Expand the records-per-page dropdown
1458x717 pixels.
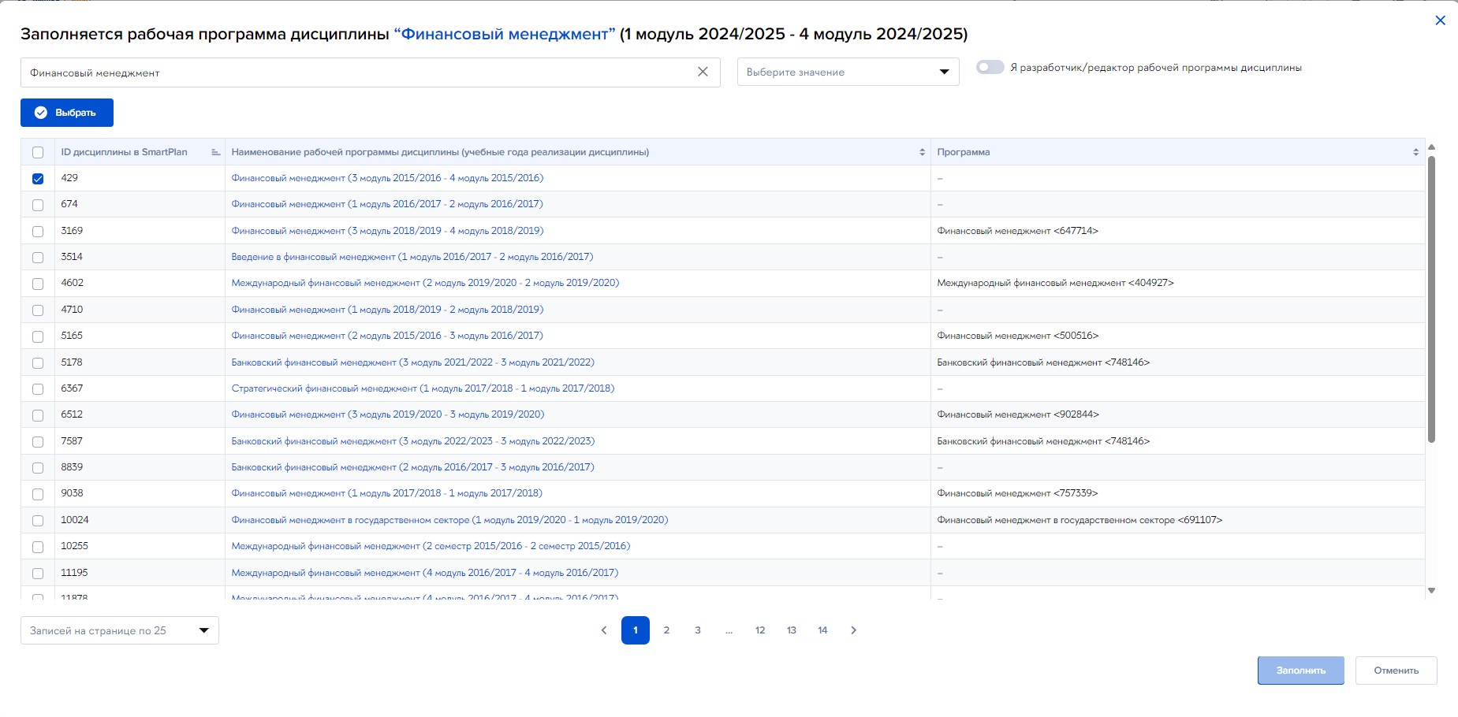(x=120, y=630)
